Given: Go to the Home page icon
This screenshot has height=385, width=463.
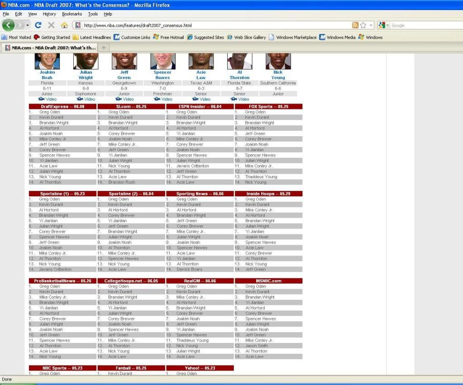Looking at the screenshot, I should [x=64, y=25].
